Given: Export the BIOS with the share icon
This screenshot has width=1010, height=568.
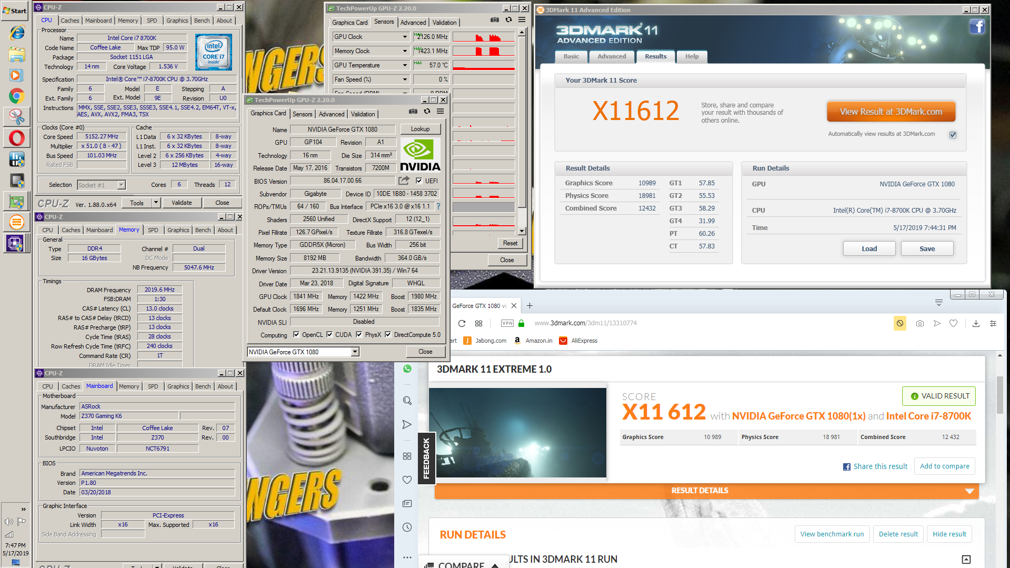Looking at the screenshot, I should pos(404,181).
